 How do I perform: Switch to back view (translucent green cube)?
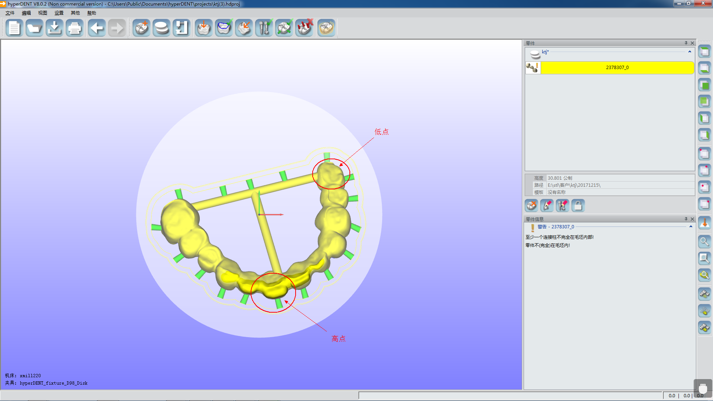[704, 102]
